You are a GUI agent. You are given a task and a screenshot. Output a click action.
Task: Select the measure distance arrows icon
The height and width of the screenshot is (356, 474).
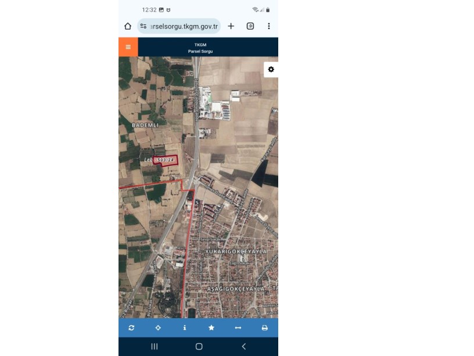point(238,328)
